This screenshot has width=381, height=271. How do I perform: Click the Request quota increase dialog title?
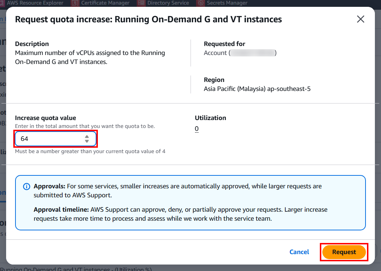(148, 19)
